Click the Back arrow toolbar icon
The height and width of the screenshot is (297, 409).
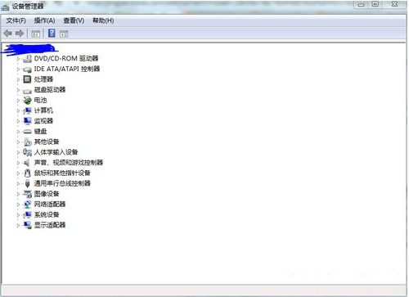tap(8, 34)
